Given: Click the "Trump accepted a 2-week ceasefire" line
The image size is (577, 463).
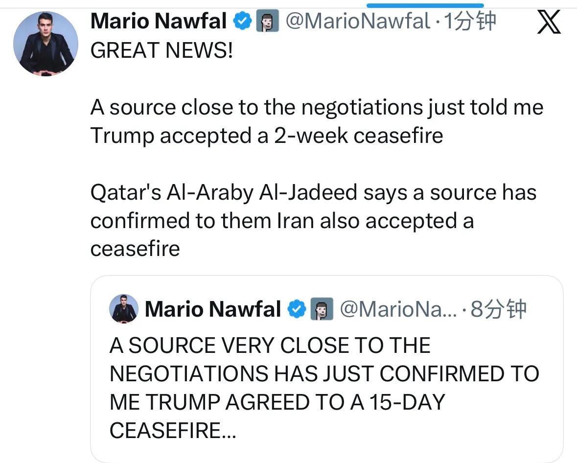Looking at the screenshot, I should (267, 136).
